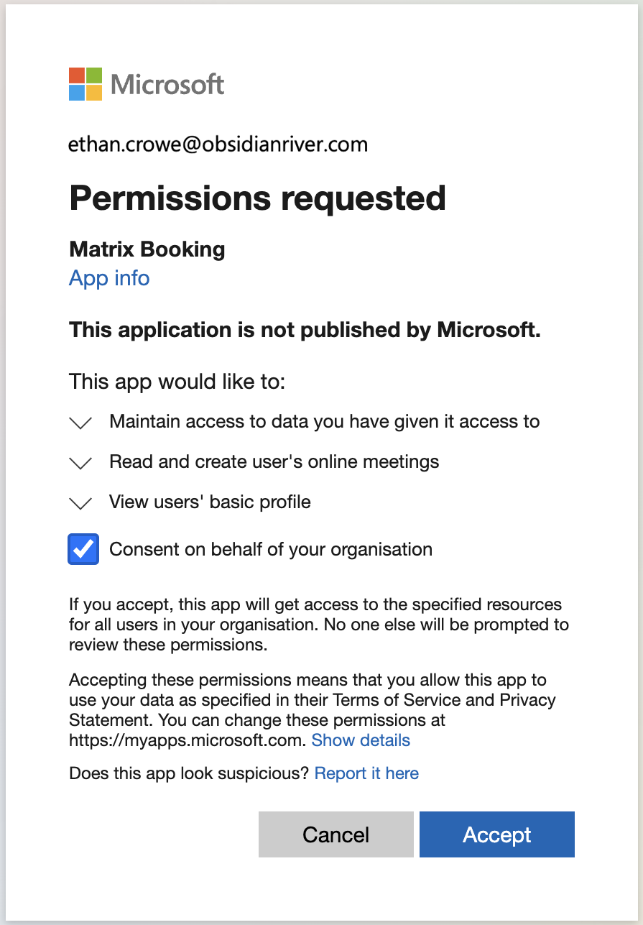Select the ethan.crowe@obsidianriver.com account text
Image resolution: width=643 pixels, height=925 pixels.
pyautogui.click(x=218, y=145)
